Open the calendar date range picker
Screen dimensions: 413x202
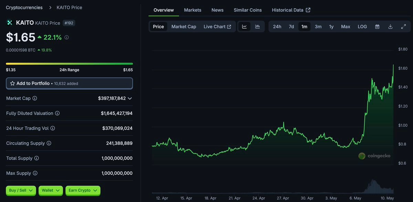[377, 26]
